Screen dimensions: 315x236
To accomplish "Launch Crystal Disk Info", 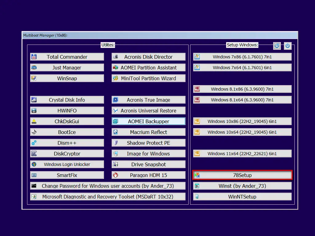I will click(x=67, y=100).
